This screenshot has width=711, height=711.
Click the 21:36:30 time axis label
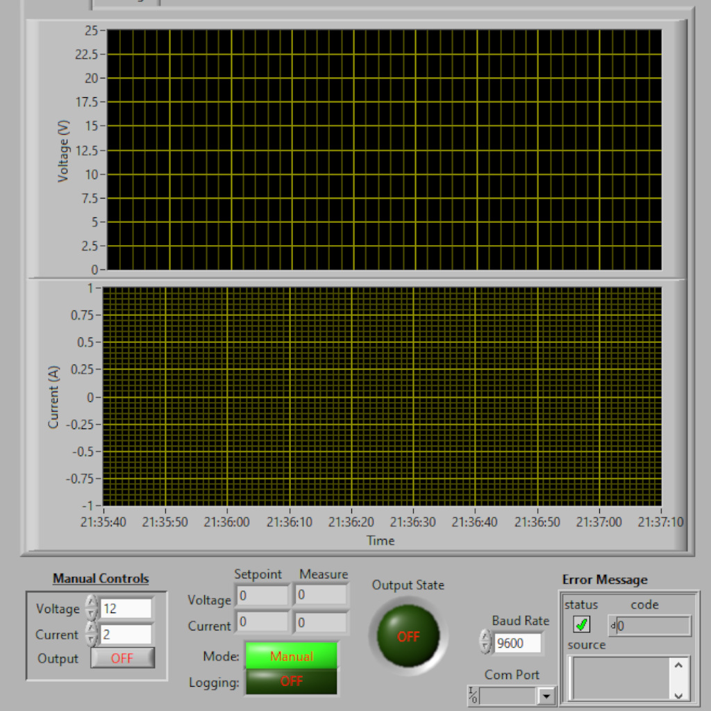[x=412, y=522]
